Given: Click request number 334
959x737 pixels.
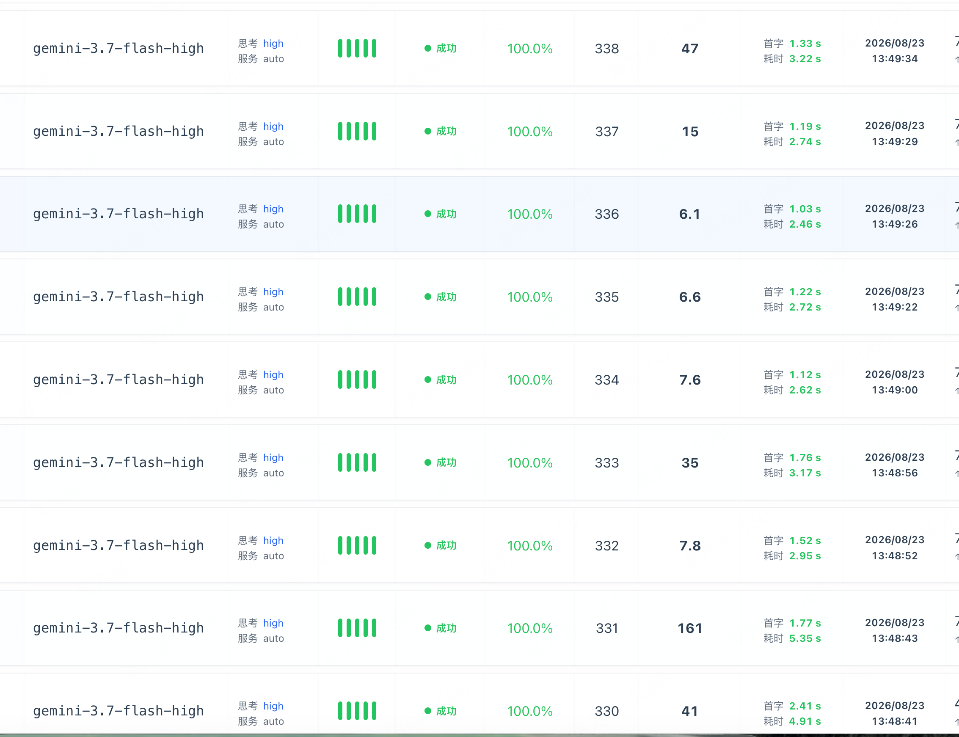Looking at the screenshot, I should [x=607, y=380].
